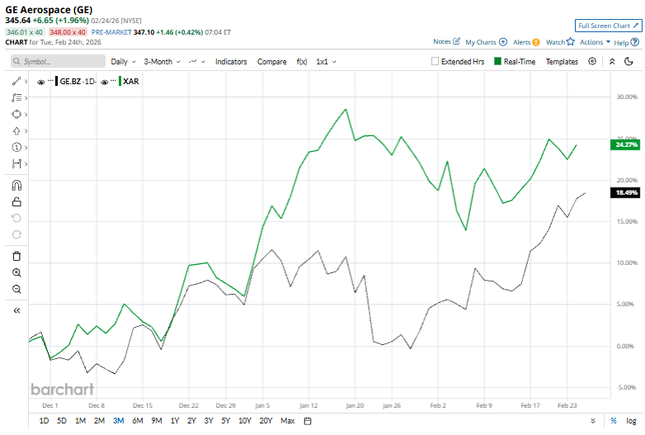Click the undo arrow icon
The image size is (645, 435).
pos(16,218)
